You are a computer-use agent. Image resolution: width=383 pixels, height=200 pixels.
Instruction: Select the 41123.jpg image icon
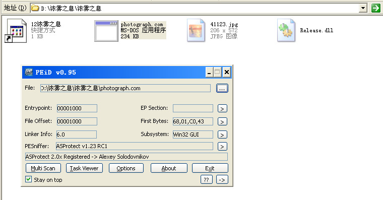point(196,31)
